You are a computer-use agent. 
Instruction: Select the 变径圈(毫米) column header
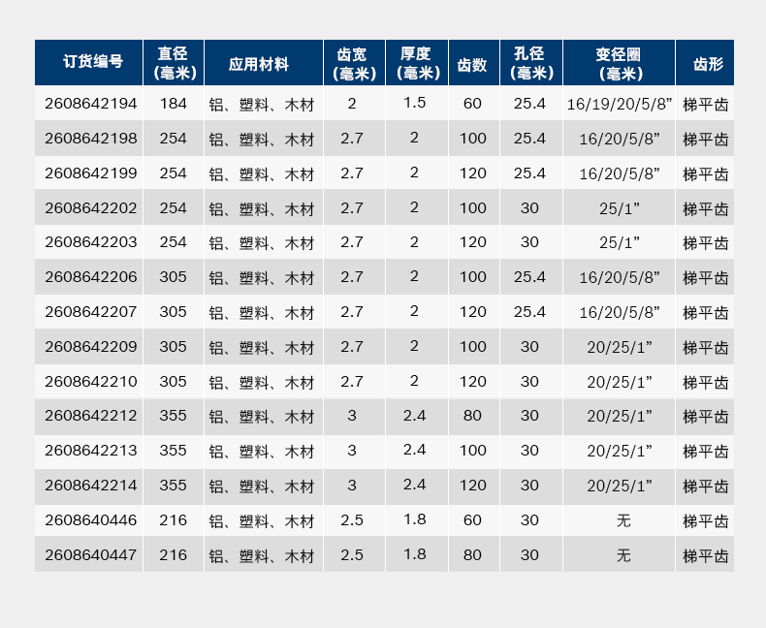pyautogui.click(x=619, y=63)
